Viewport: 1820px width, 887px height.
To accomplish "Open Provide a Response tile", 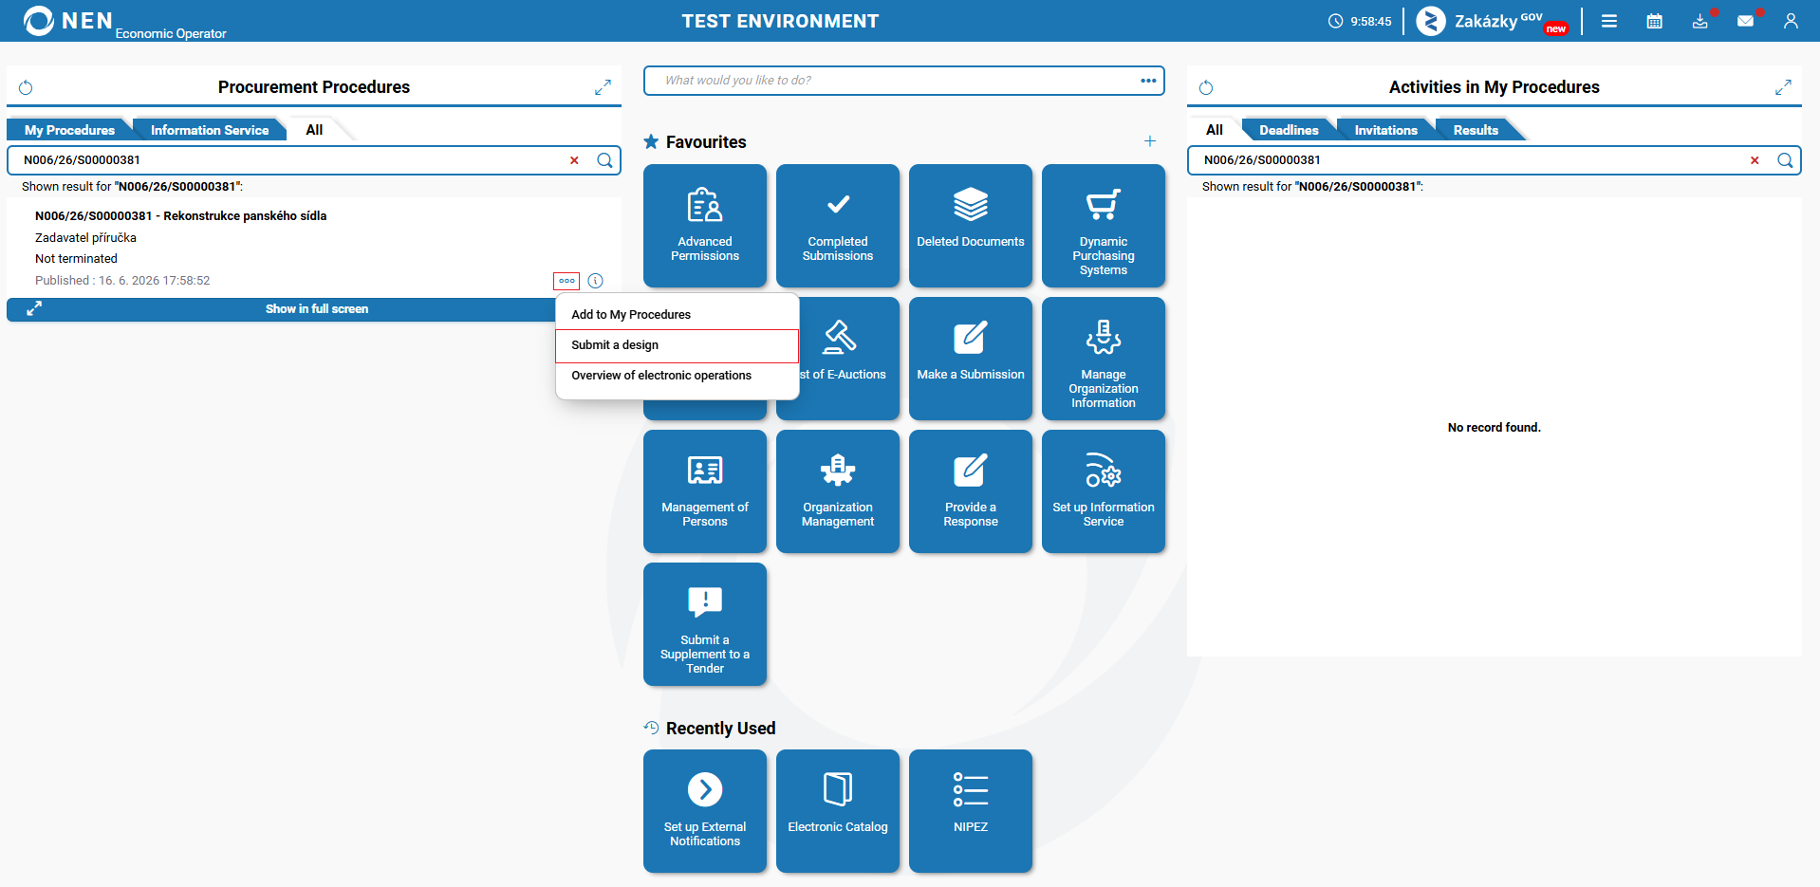I will (x=971, y=491).
